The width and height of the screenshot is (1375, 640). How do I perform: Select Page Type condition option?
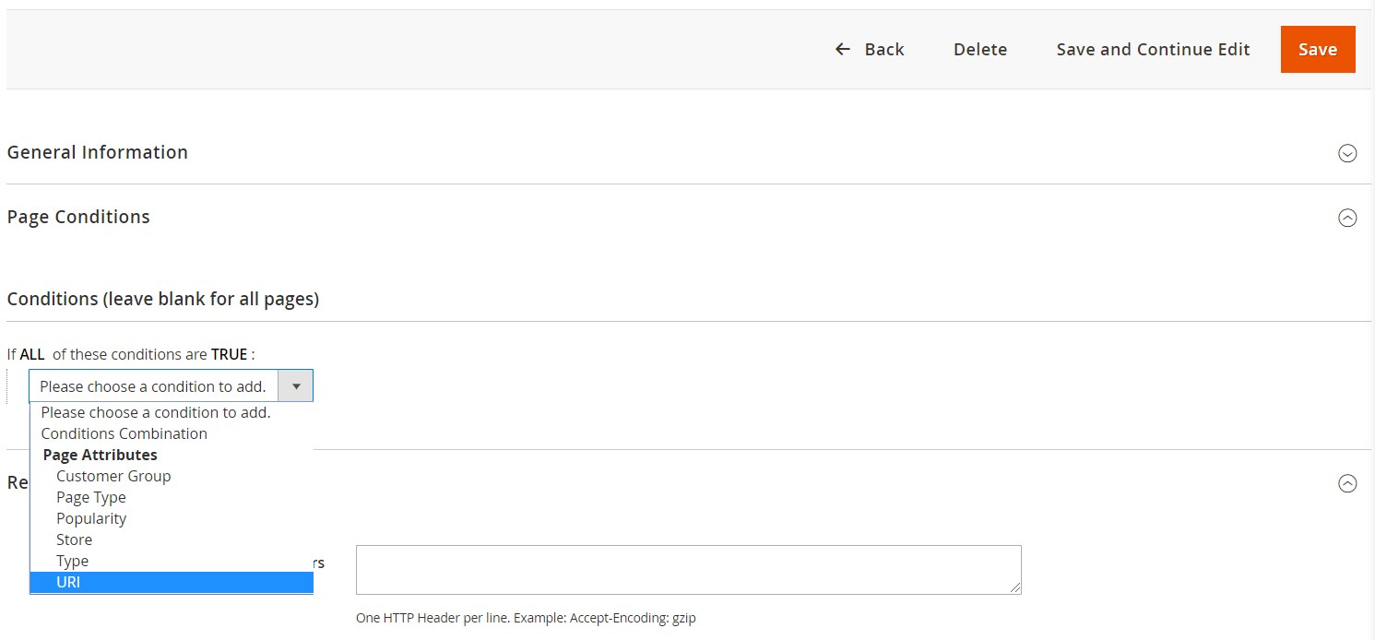(x=91, y=497)
